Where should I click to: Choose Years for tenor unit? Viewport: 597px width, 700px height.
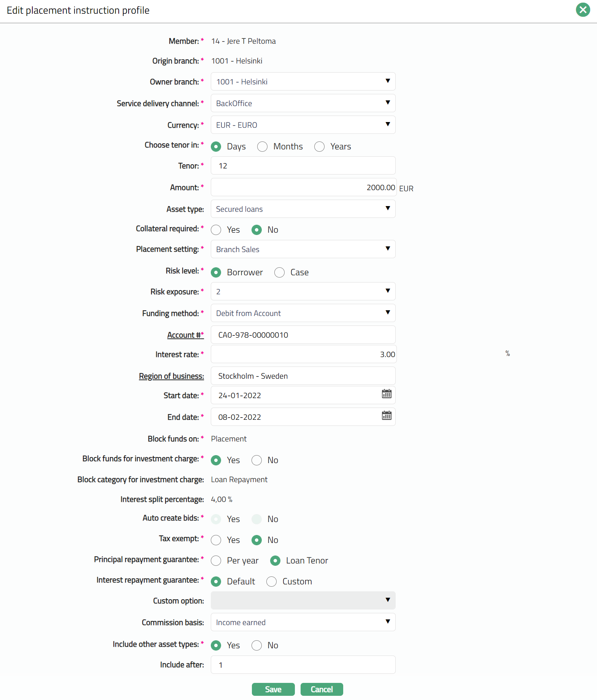tap(320, 147)
